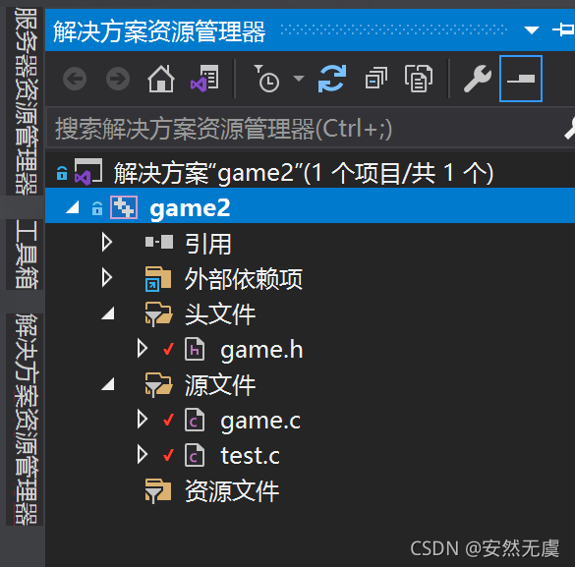Viewport: 575px width, 567px height.
Task: Click the pending changes filter clock icon
Action: pyautogui.click(x=266, y=79)
